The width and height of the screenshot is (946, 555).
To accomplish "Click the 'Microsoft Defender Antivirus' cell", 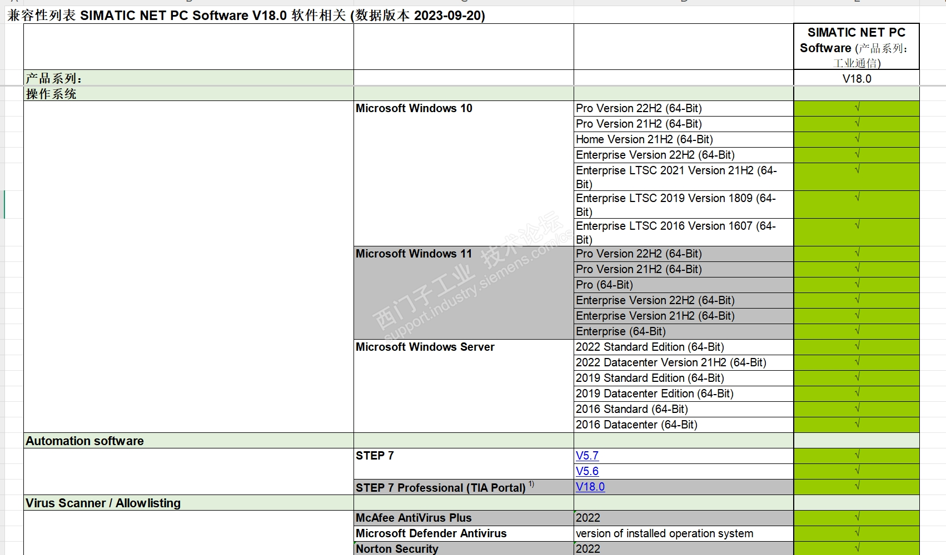I will point(464,533).
